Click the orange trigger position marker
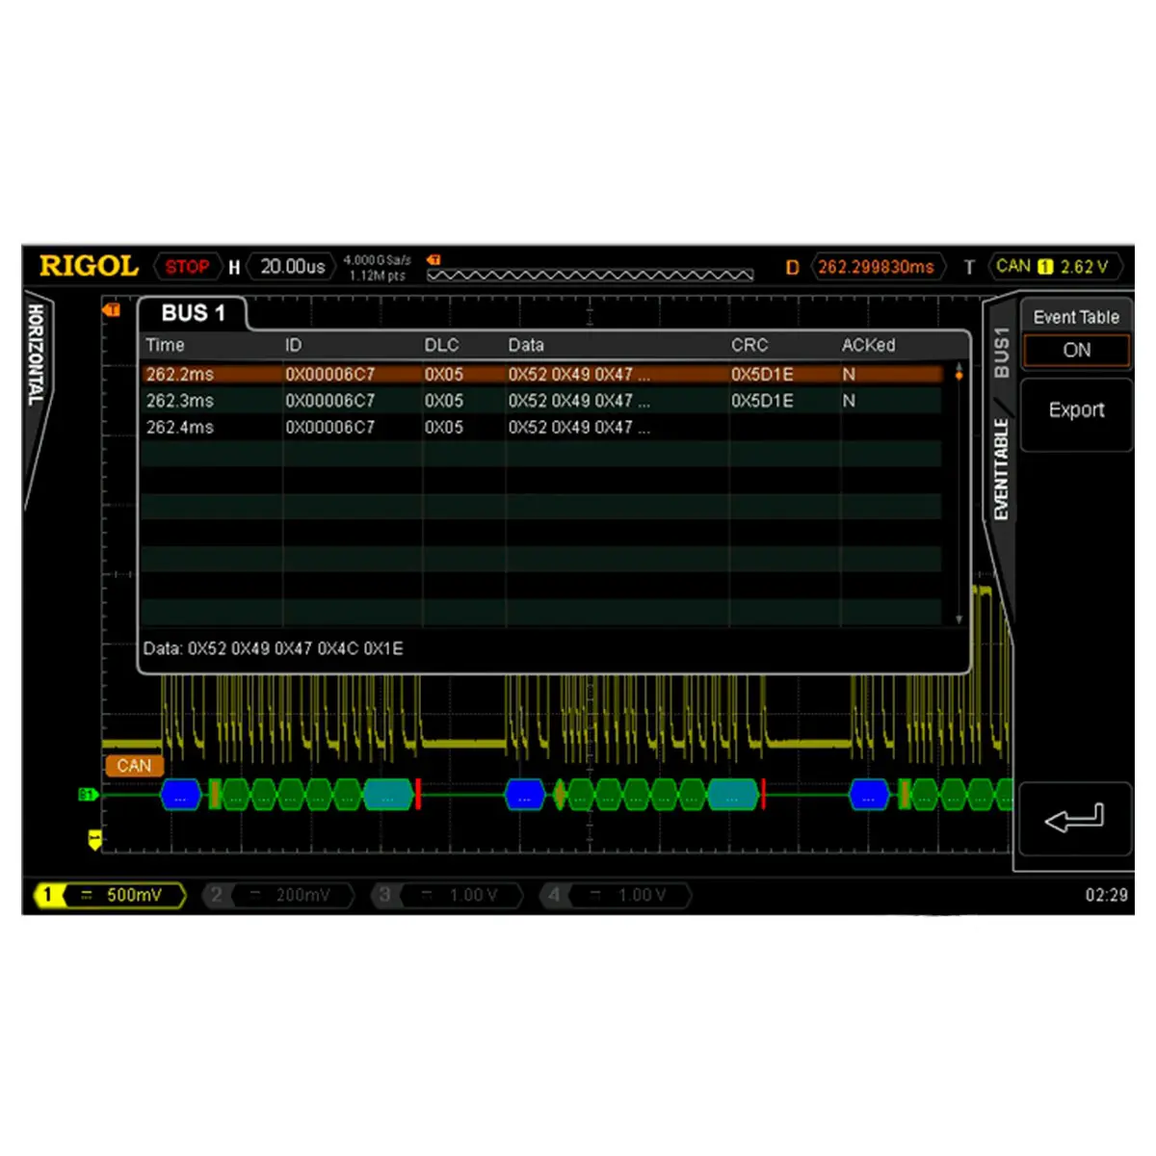1156x1156 pixels. pyautogui.click(x=112, y=310)
